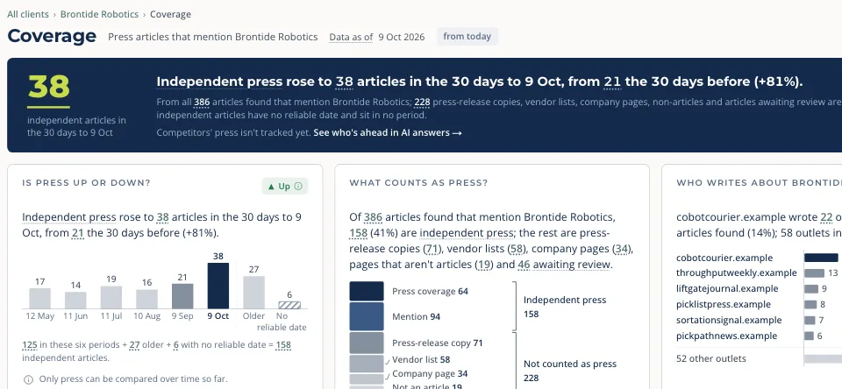This screenshot has width=842, height=389.
Task: Select the liftgatejournal.example outlet row
Action: pyautogui.click(x=759, y=288)
